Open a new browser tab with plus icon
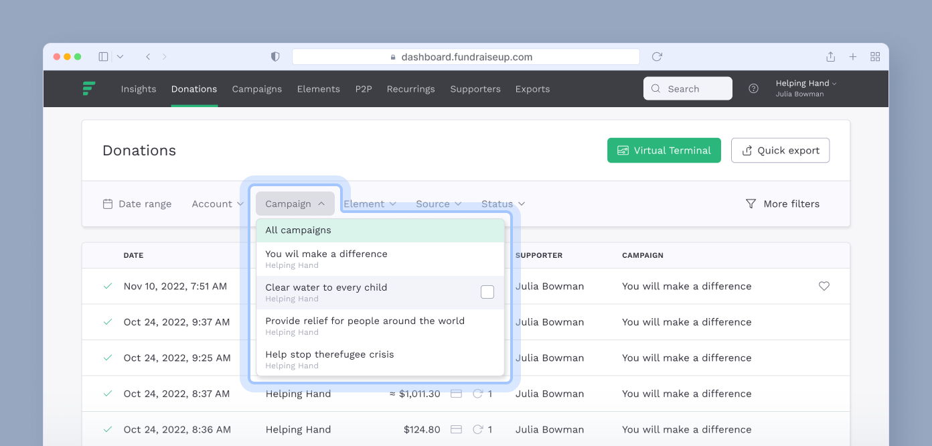 coord(853,57)
